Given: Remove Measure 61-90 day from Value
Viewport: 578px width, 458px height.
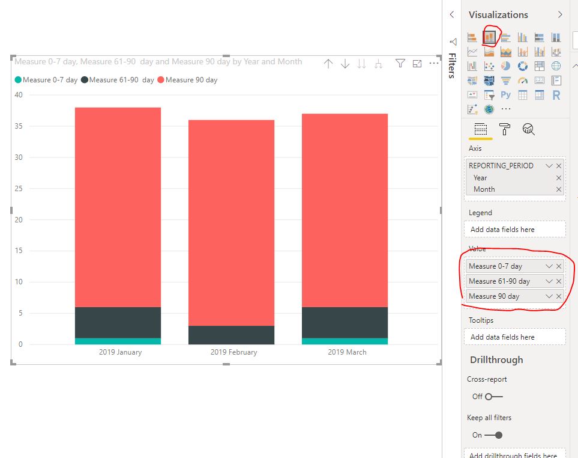Looking at the screenshot, I should point(559,281).
